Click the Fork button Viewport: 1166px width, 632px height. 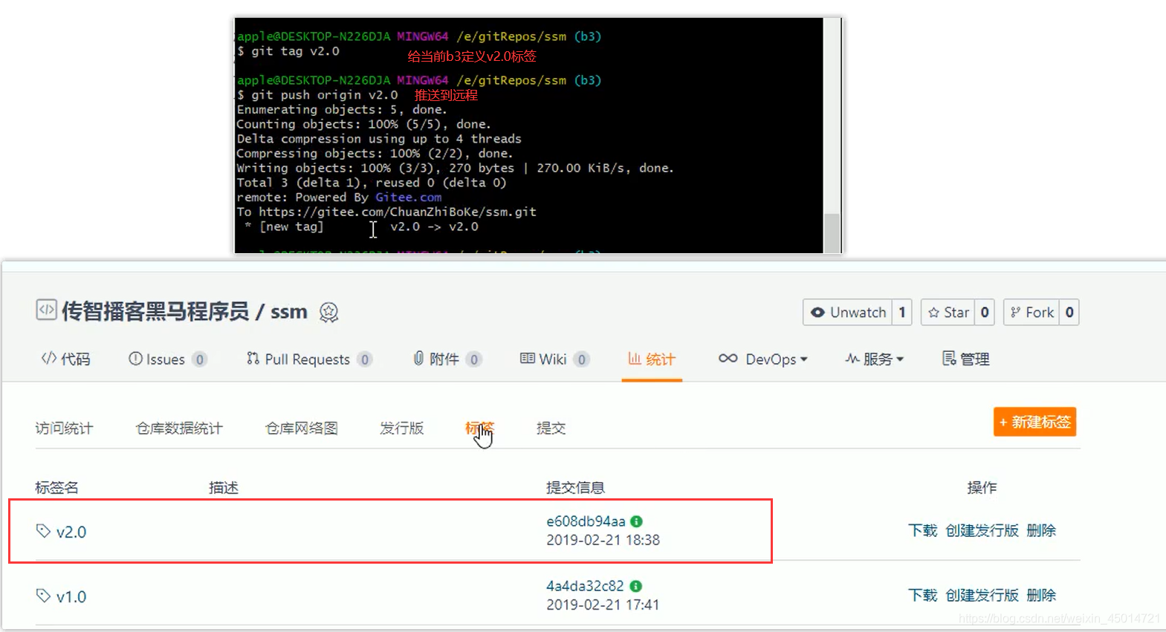pos(1031,313)
